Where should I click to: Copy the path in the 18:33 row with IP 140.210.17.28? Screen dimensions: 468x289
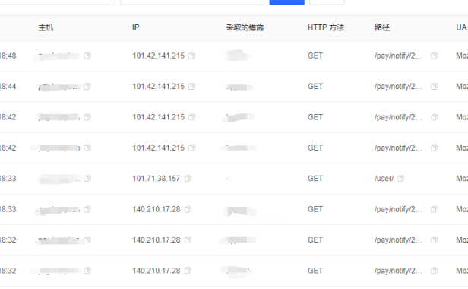434,209
